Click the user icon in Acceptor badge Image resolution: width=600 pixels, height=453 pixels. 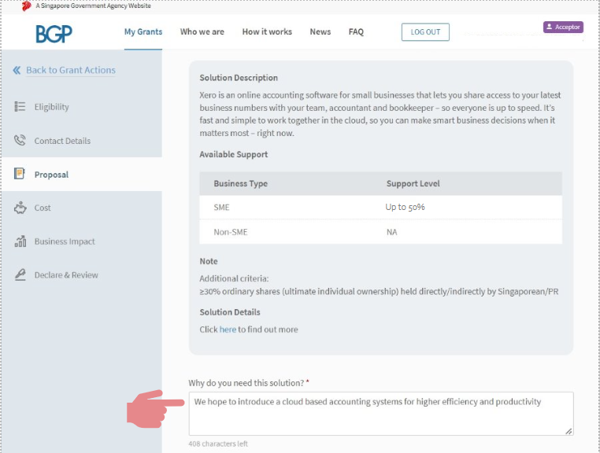[549, 27]
